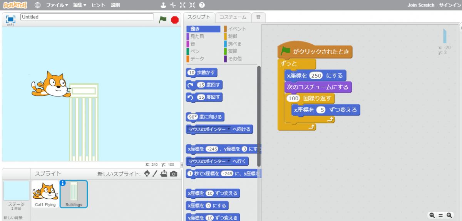Select the 見た目 purple block category
The image size is (462, 221).
coord(197,36)
